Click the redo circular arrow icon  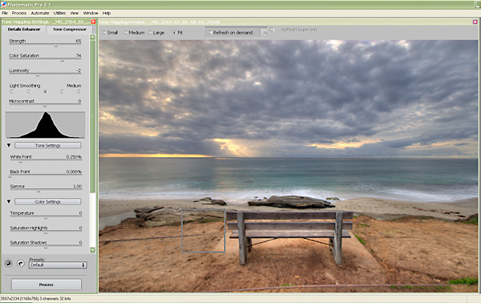21,263
